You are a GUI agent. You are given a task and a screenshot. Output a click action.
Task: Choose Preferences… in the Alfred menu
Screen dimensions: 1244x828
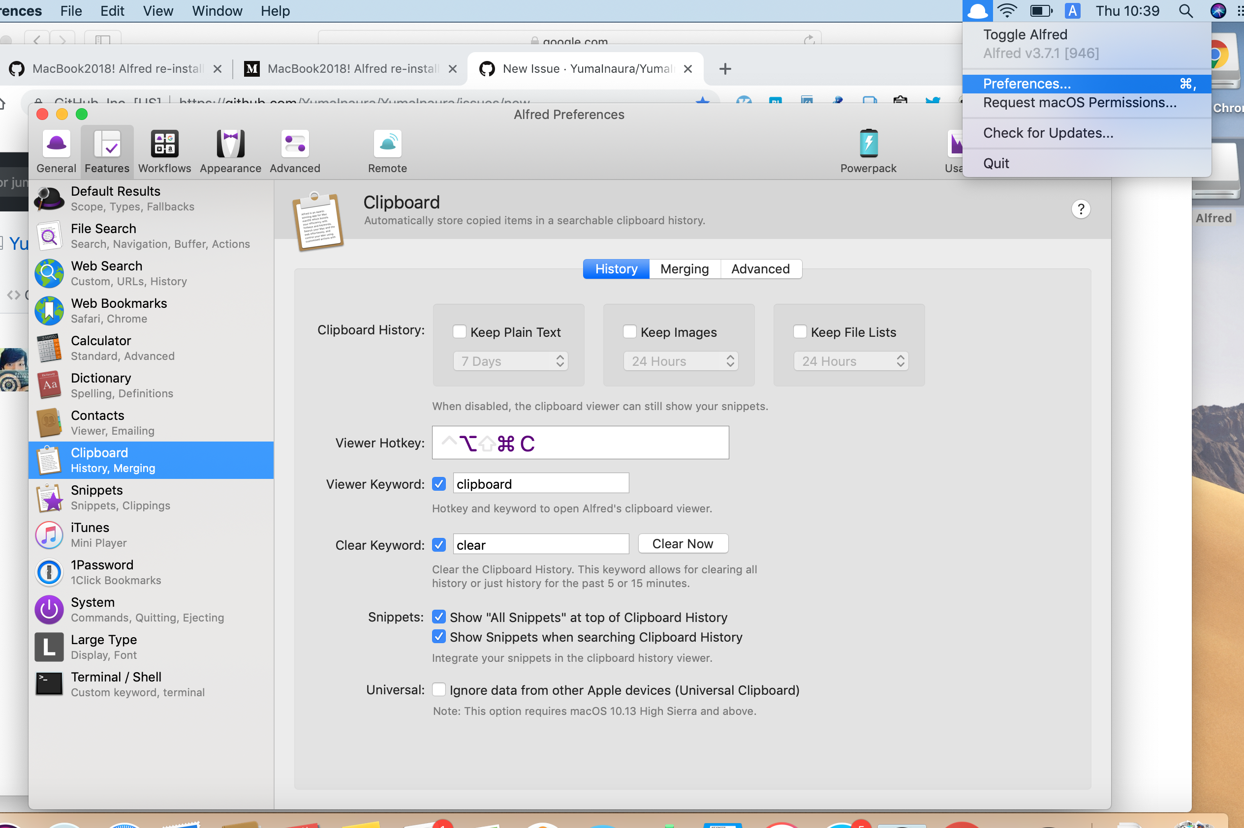click(1087, 84)
